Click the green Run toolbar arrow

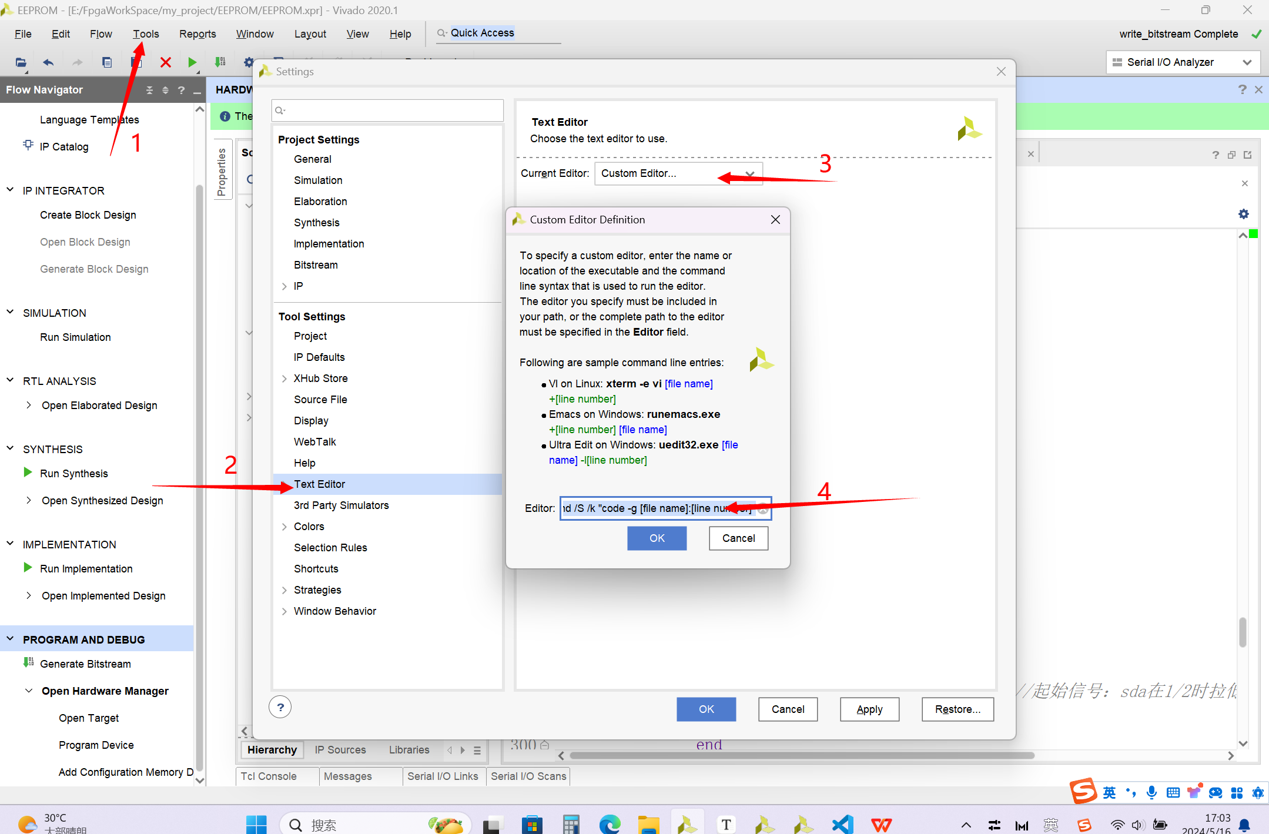pyautogui.click(x=192, y=62)
